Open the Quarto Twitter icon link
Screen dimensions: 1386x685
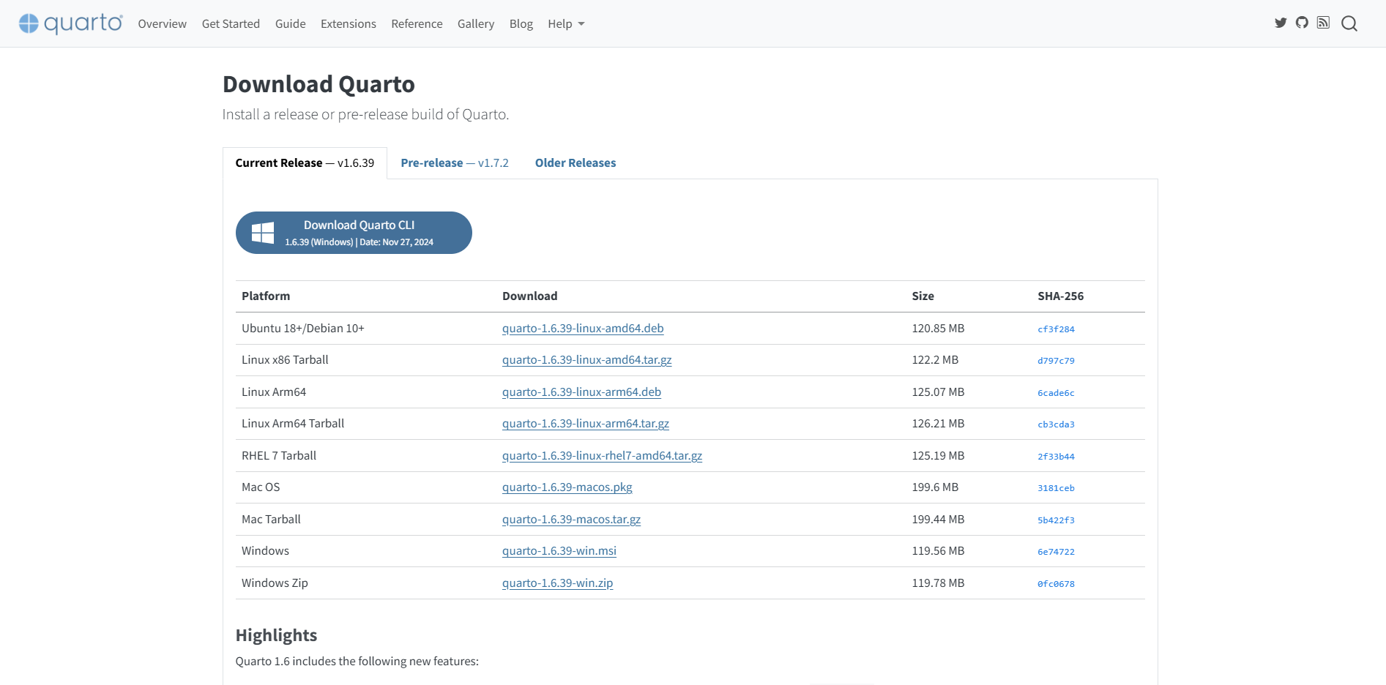click(1281, 23)
